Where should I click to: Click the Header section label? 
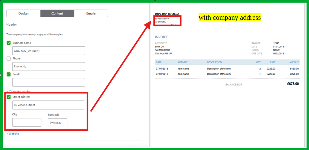coord(12,25)
